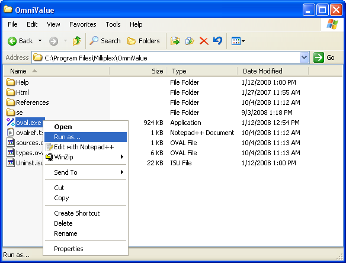This screenshot has width=346, height=263.
Task: Click the types OVAL file icon
Action: coord(11,153)
